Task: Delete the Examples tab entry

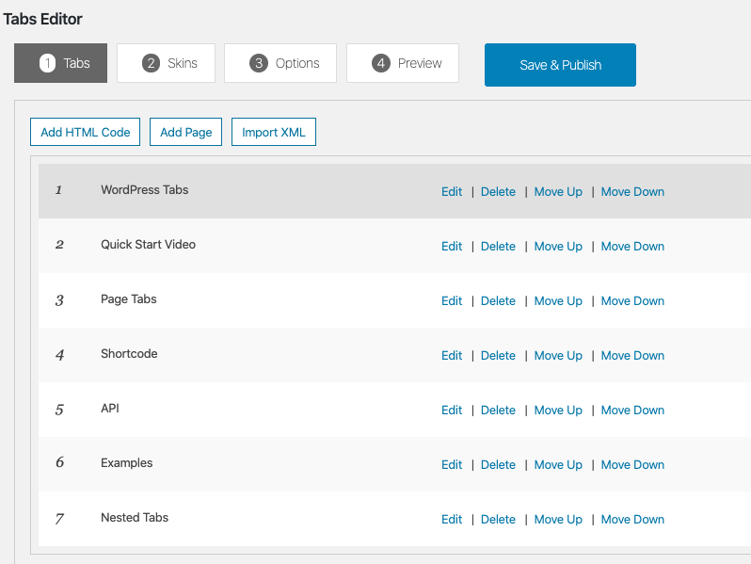Action: pyautogui.click(x=498, y=464)
